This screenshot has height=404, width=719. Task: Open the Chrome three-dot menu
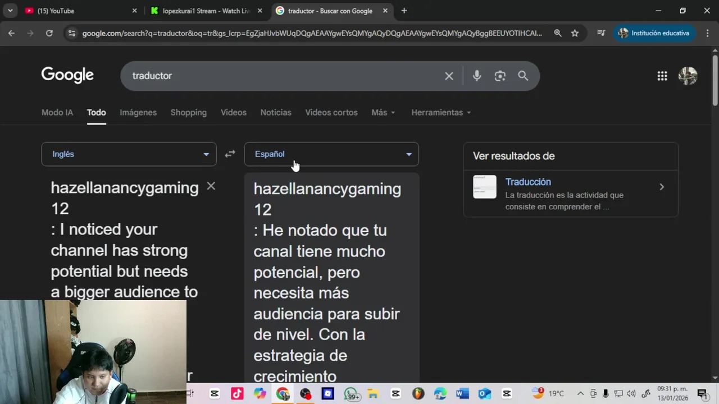pyautogui.click(x=707, y=33)
